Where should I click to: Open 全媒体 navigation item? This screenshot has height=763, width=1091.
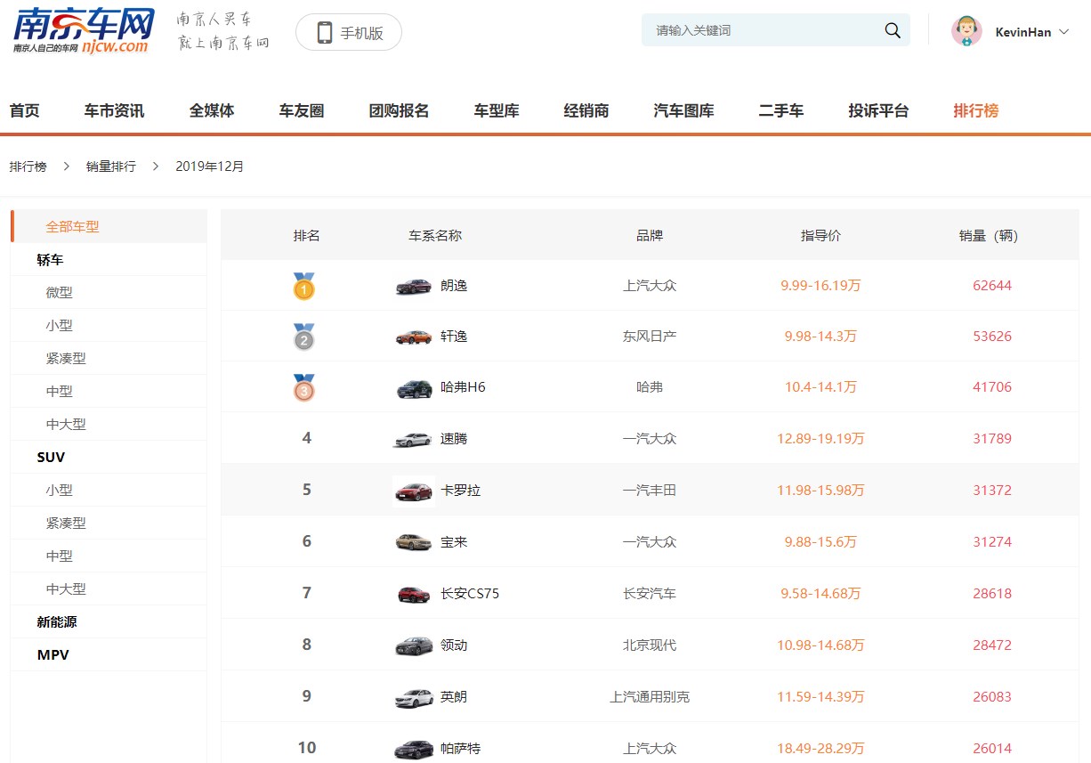(212, 111)
